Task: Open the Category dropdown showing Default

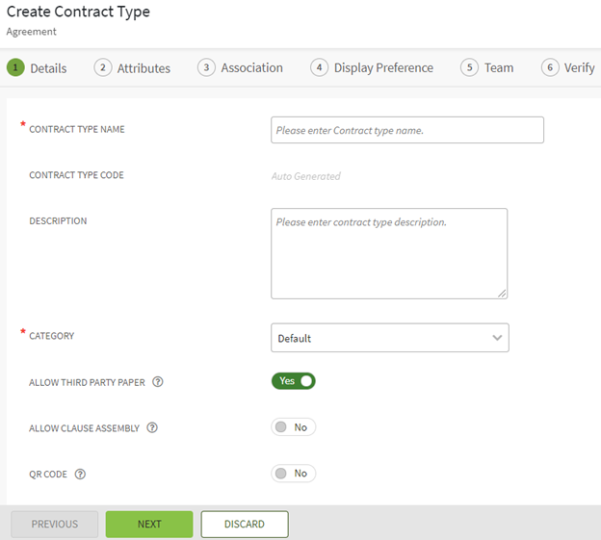Action: tap(389, 338)
